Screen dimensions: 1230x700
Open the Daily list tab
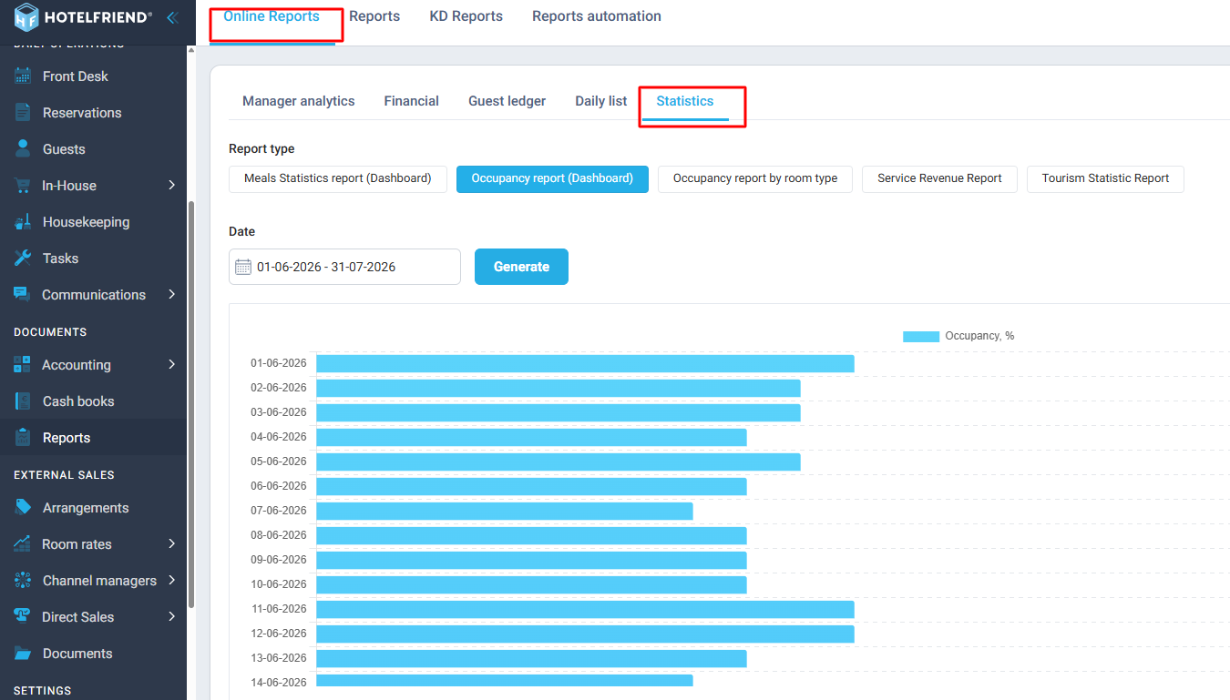(x=601, y=101)
